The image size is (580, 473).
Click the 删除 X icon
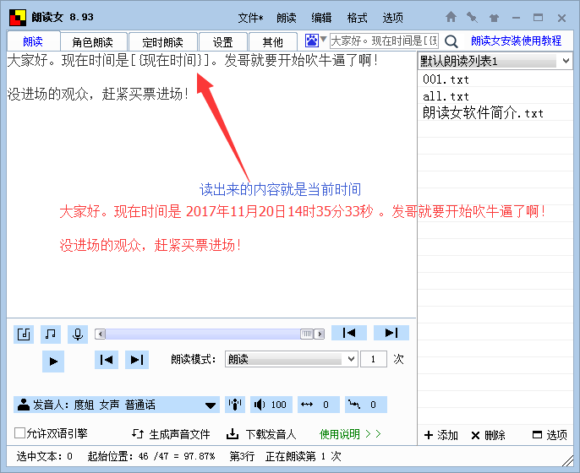pyautogui.click(x=476, y=435)
